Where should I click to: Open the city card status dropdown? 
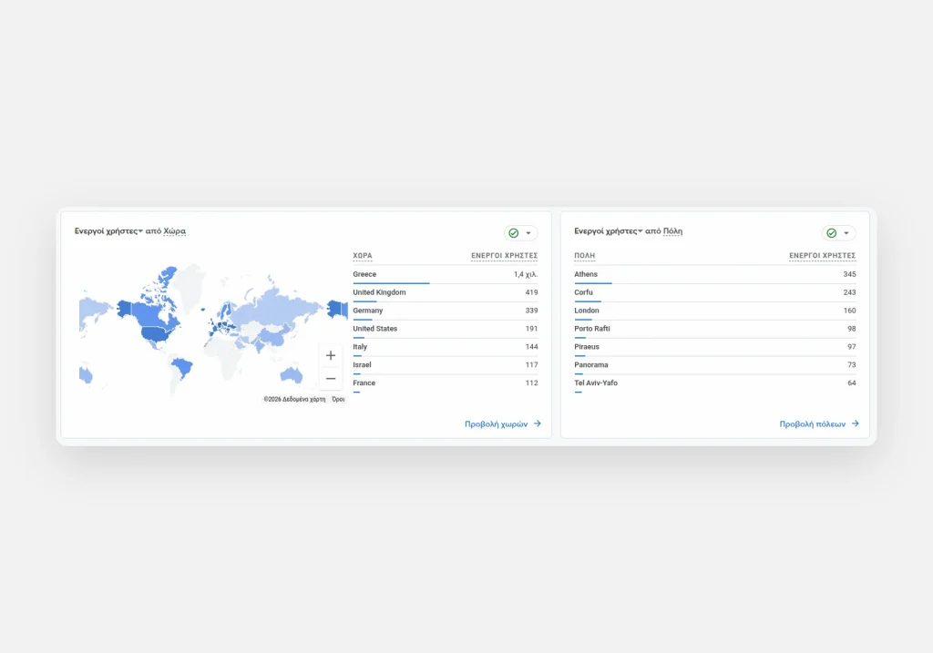click(839, 233)
